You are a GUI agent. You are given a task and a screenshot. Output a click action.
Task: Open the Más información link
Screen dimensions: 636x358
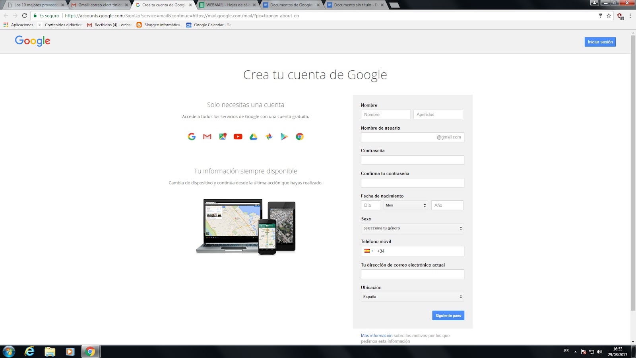[x=376, y=336]
